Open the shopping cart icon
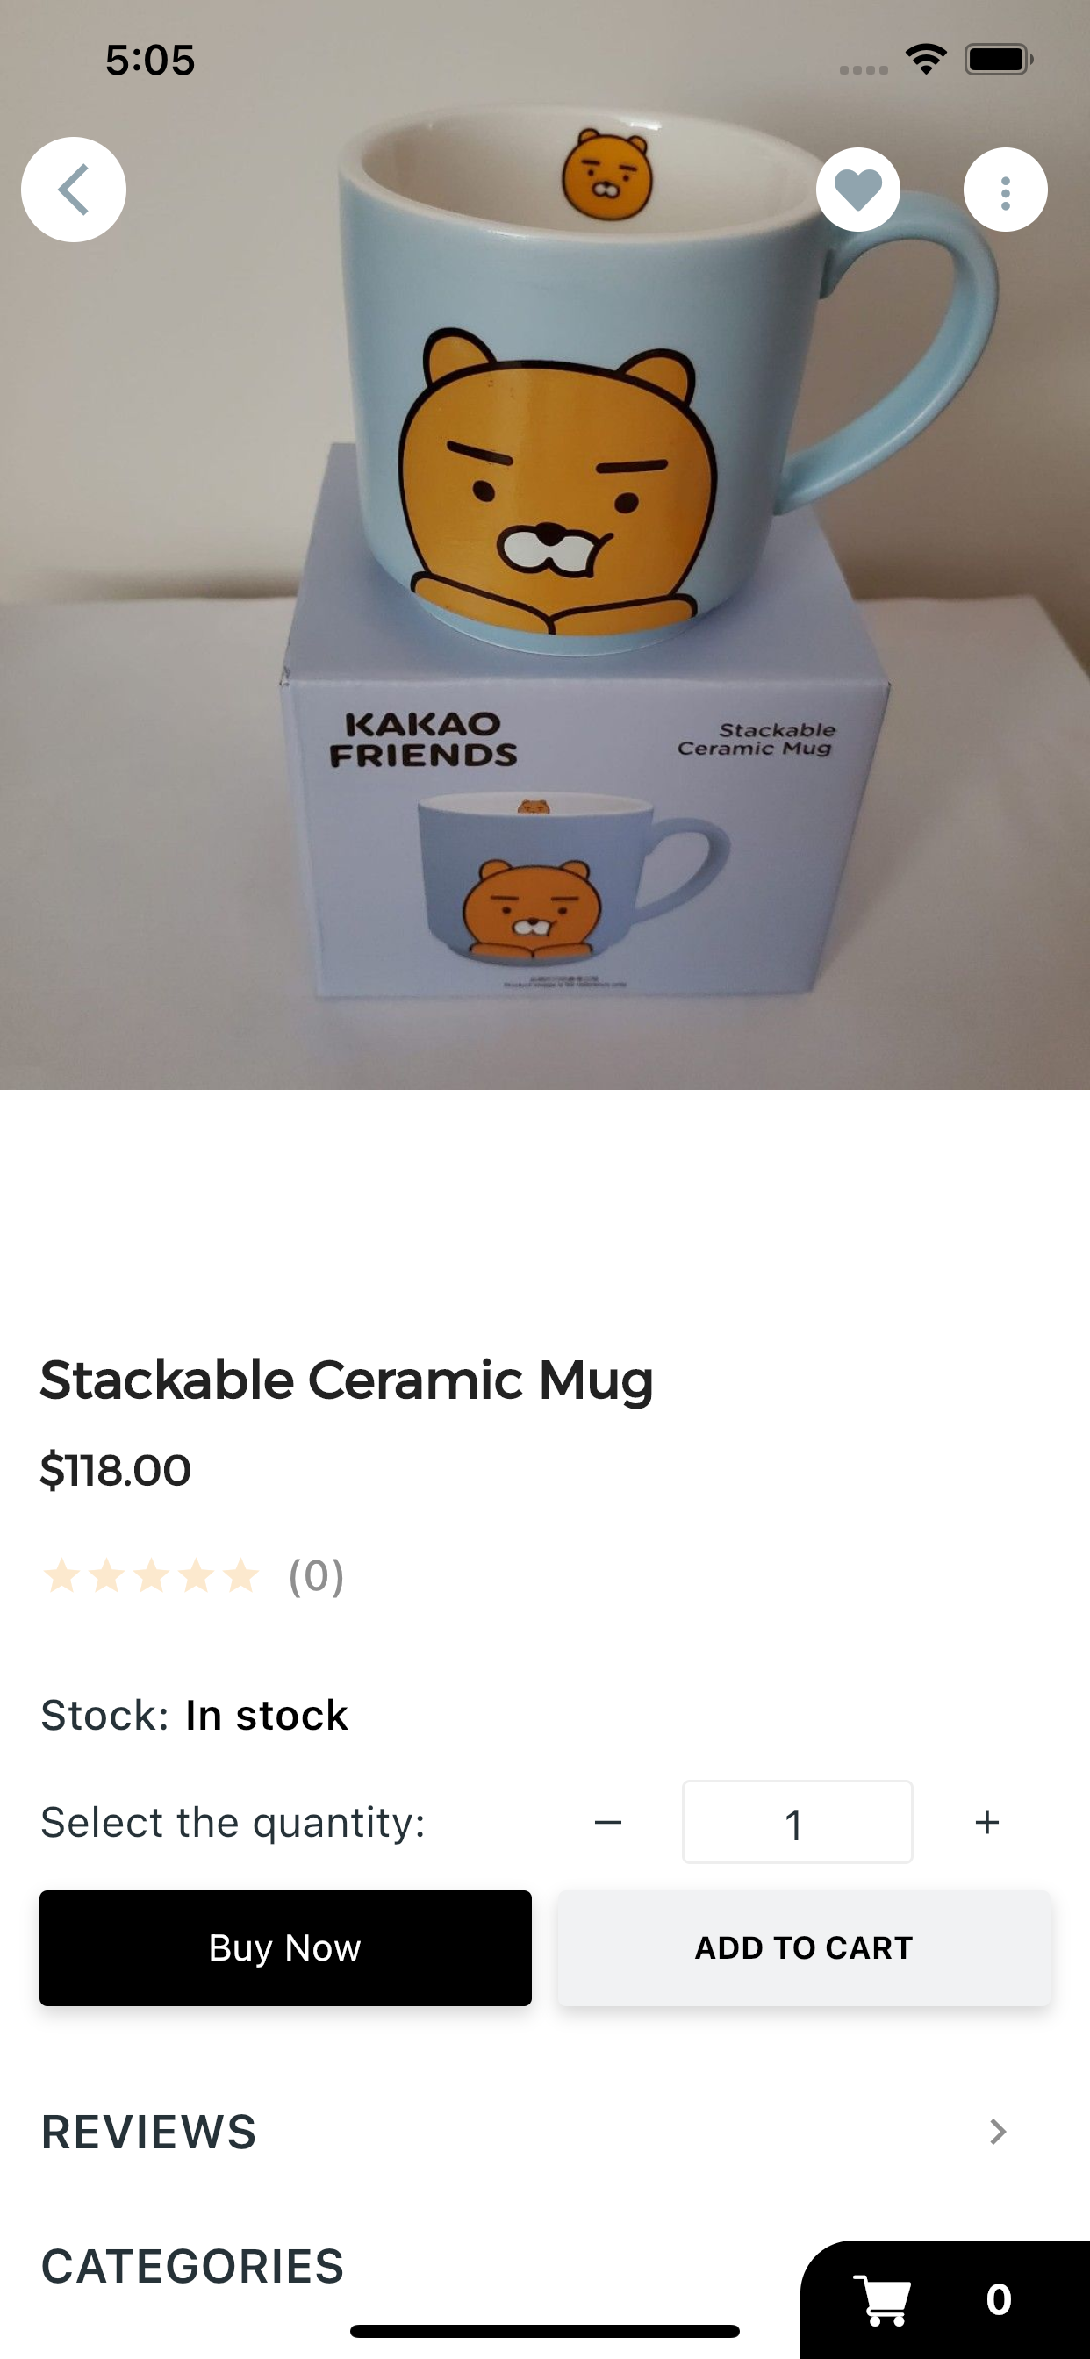Screen dimensions: 1090x2359 tap(883, 2299)
